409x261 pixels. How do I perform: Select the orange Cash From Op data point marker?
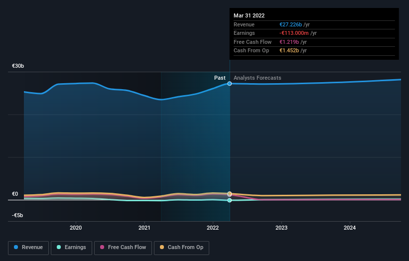click(x=230, y=193)
